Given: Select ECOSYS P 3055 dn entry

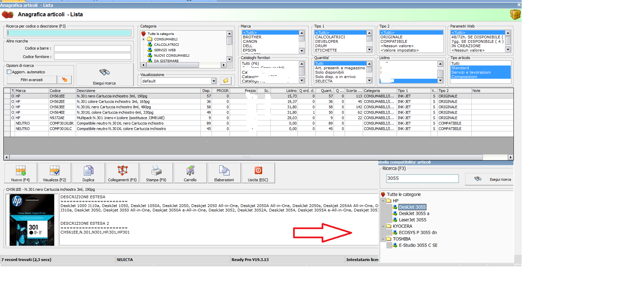Looking at the screenshot, I should click(x=418, y=232).
